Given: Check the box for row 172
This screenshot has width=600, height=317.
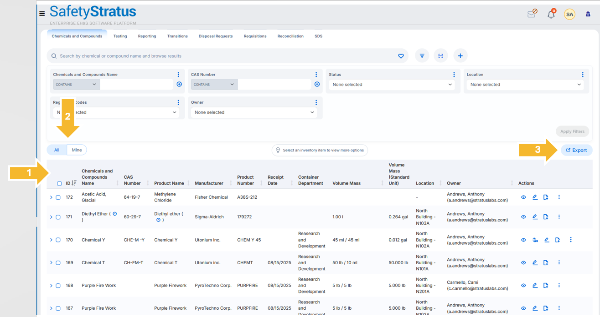Looking at the screenshot, I should pyautogui.click(x=58, y=197).
